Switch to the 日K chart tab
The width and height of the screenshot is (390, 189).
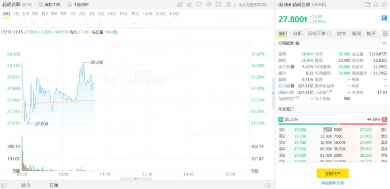click(x=26, y=14)
